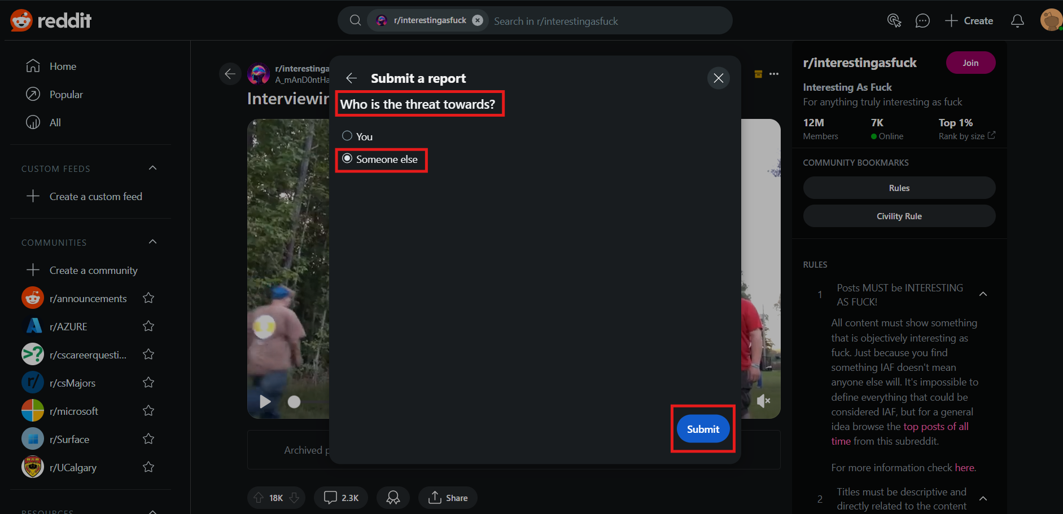
Task: Upvote the post
Action: tap(259, 498)
